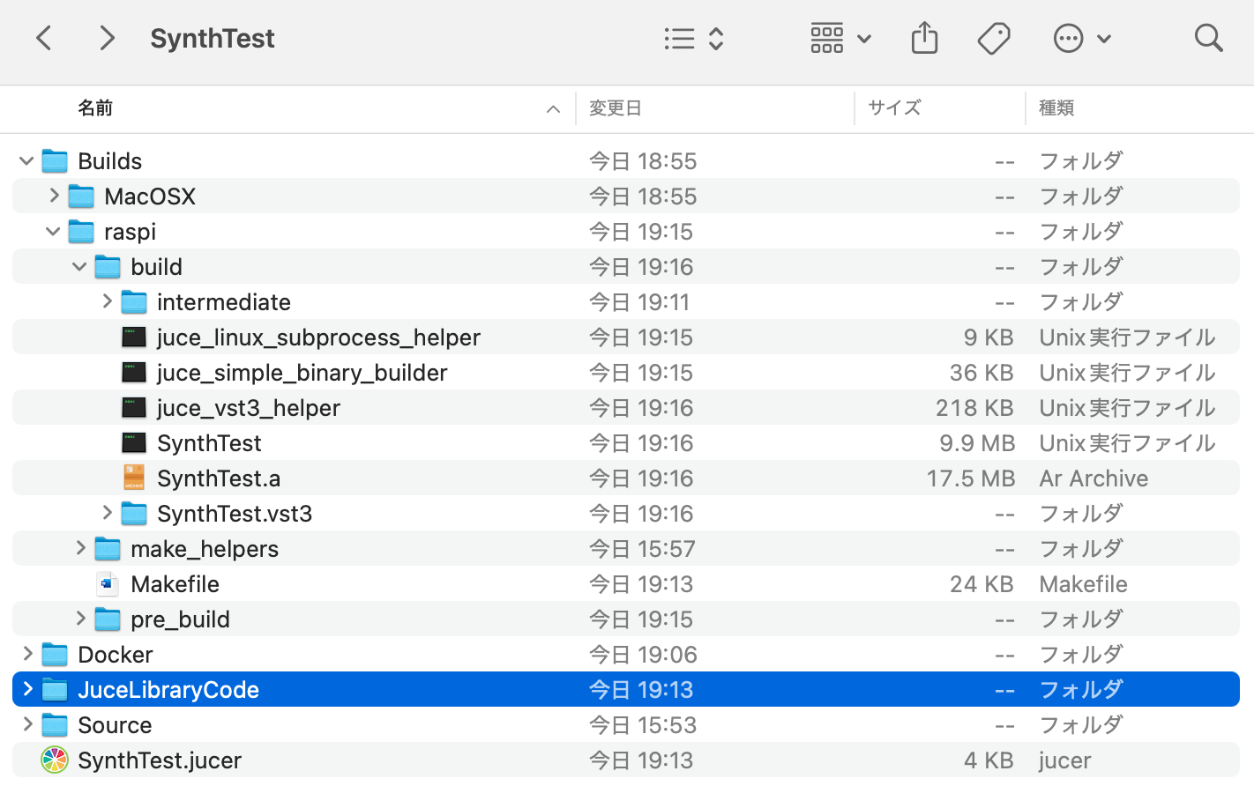Select the intermediate folder icon
This screenshot has height=786, width=1254.
134,302
